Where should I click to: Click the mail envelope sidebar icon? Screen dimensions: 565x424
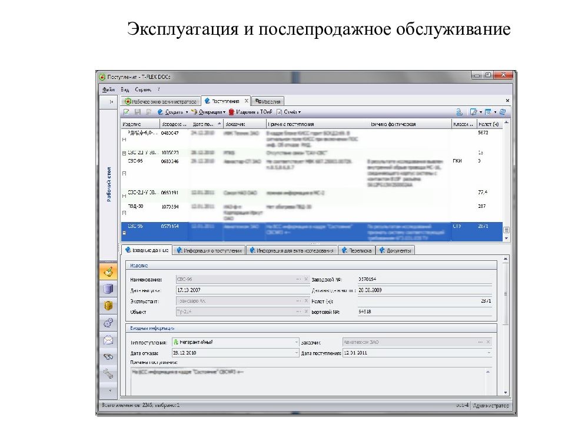click(x=108, y=340)
